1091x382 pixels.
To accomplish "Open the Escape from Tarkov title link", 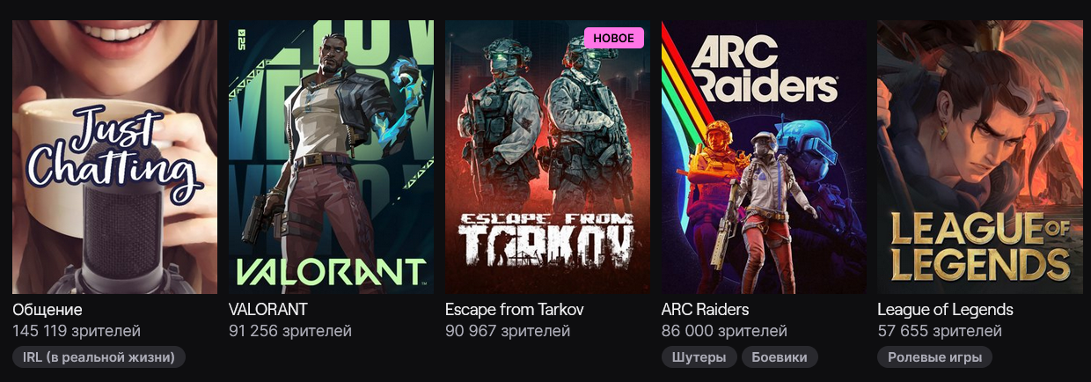I will (515, 310).
